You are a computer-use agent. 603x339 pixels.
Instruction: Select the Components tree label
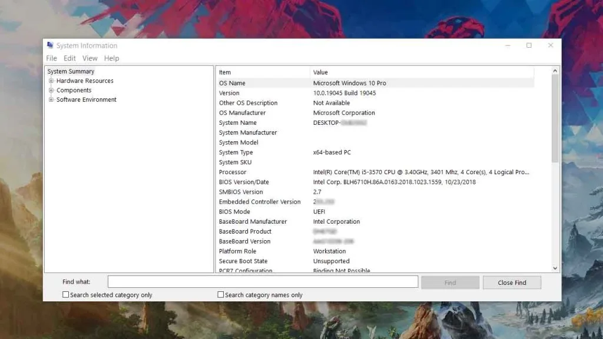pos(74,90)
